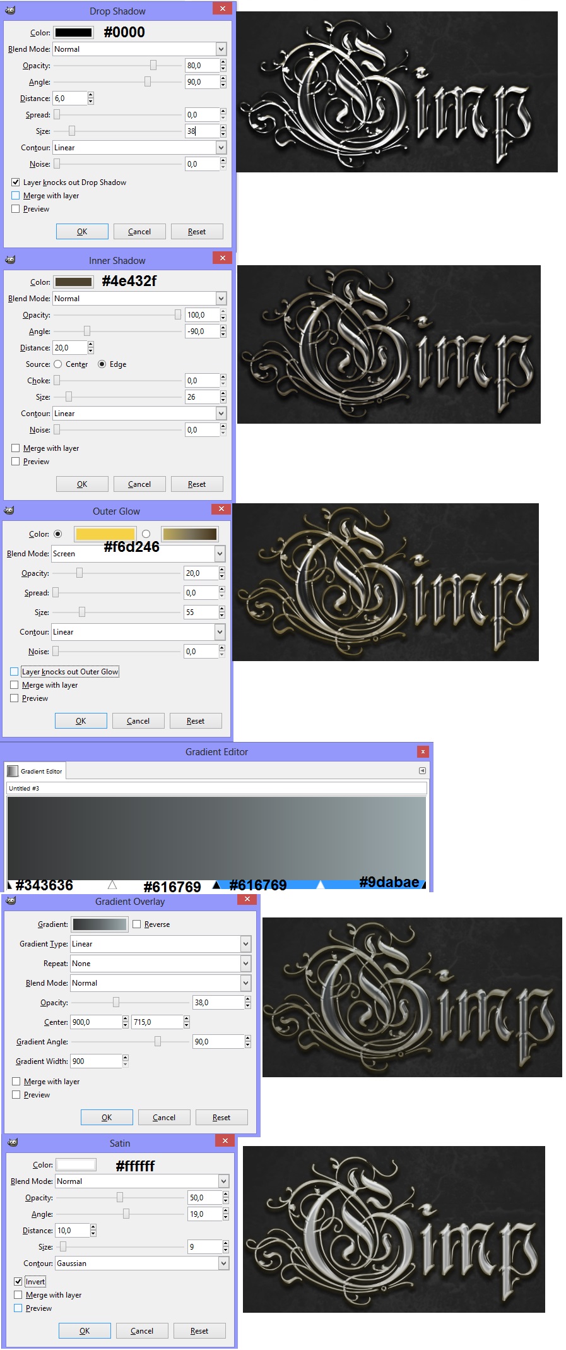Click Gradient preview swatch in Gradient Overlay
Image resolution: width=566 pixels, height=1350 pixels.
point(100,924)
